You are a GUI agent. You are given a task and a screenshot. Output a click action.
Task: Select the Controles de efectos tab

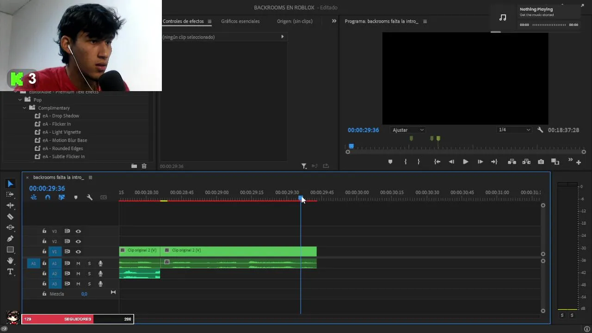183,21
